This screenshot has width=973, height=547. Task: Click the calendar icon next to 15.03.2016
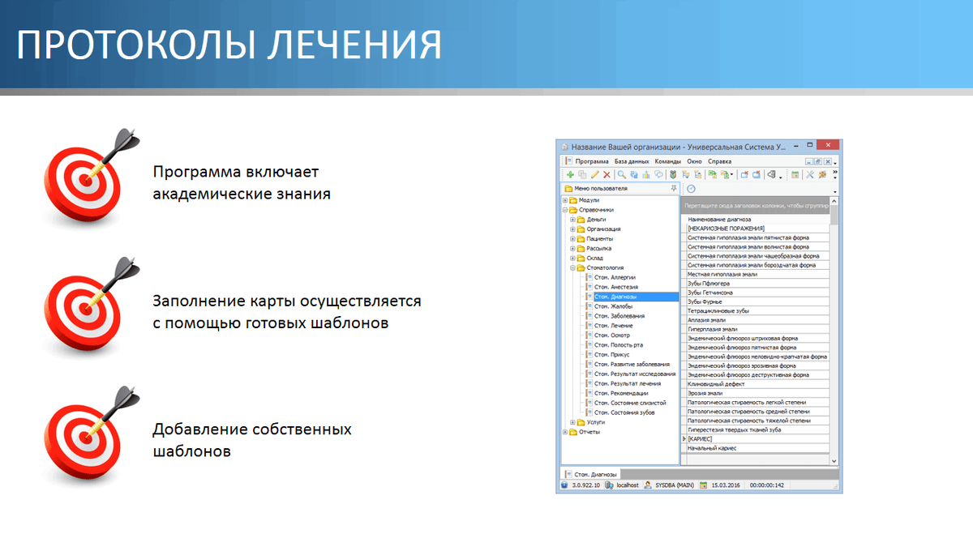tap(703, 485)
